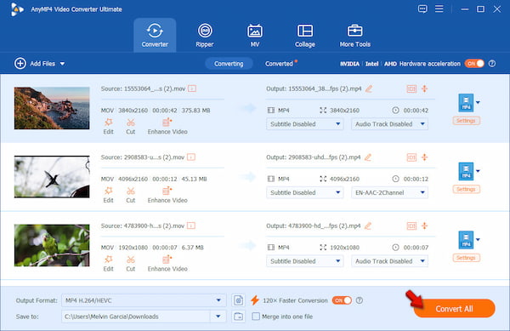Open Audio Track Disabled dropdown for 4783900 file

[x=389, y=261]
